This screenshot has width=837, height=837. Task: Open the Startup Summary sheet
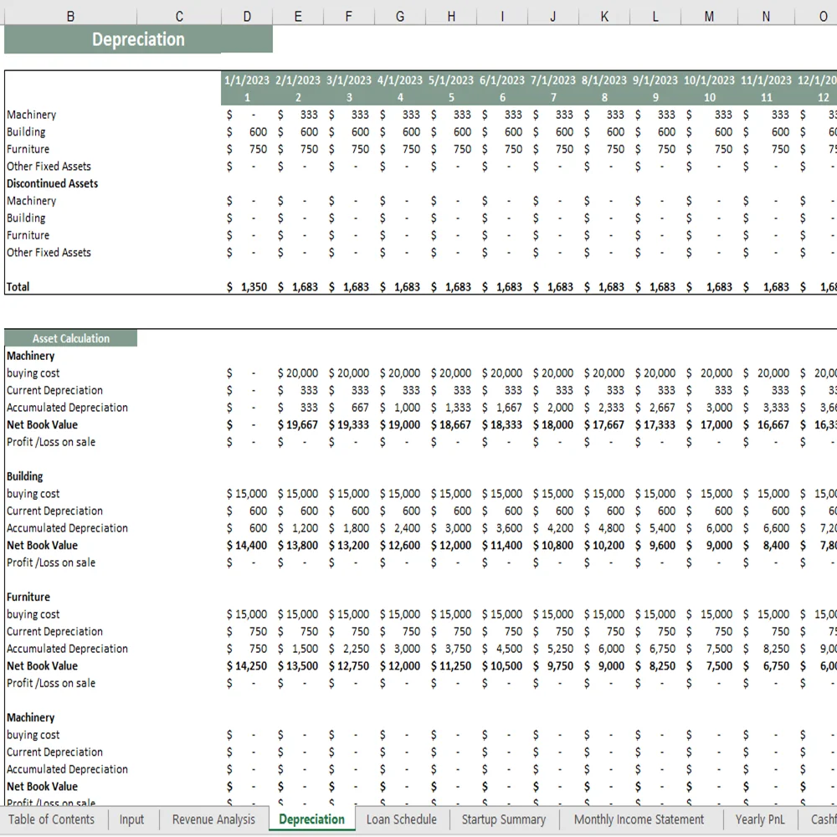(503, 819)
